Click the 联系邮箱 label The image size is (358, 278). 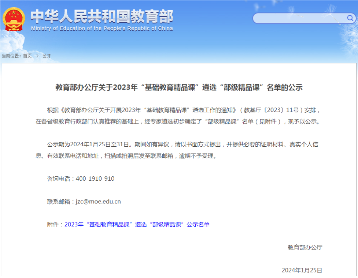click(x=60, y=202)
